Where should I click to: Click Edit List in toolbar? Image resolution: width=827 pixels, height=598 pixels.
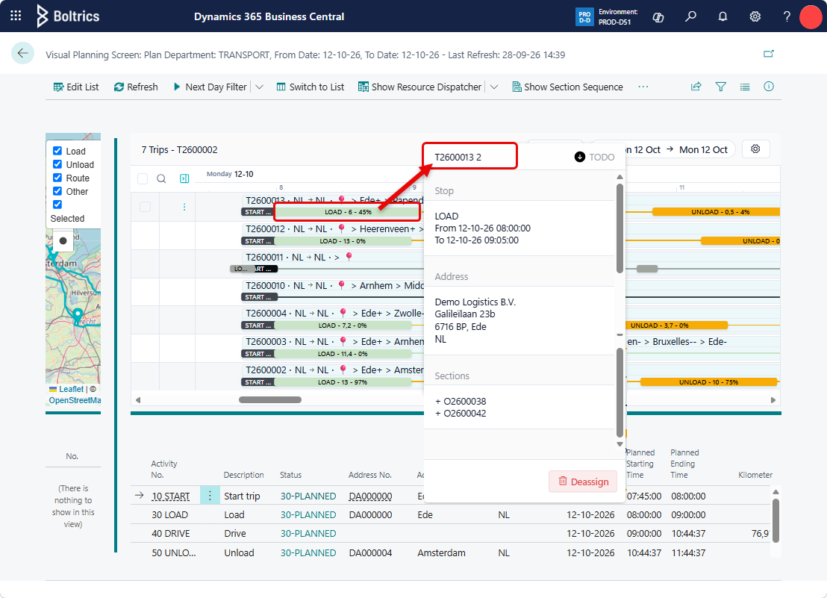[x=76, y=87]
